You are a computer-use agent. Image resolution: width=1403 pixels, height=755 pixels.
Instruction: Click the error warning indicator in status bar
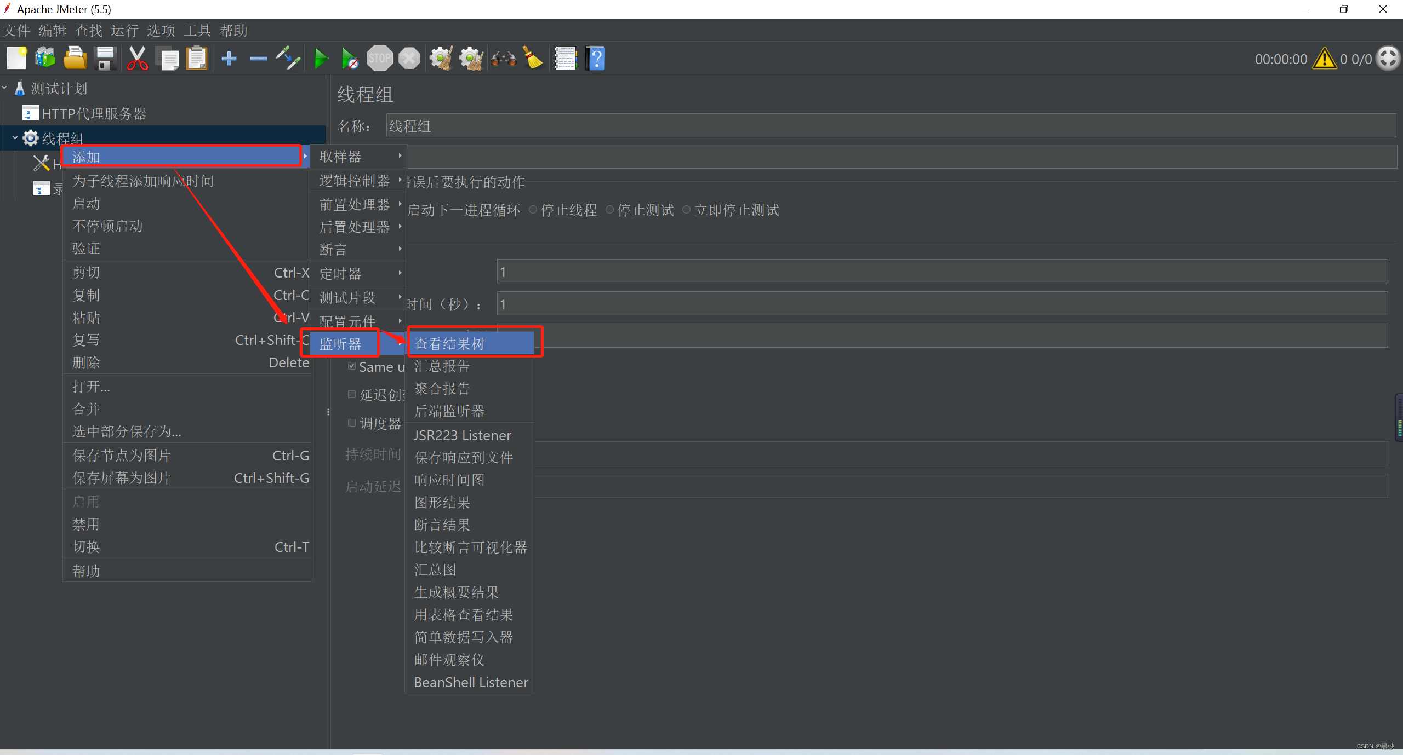coord(1324,60)
